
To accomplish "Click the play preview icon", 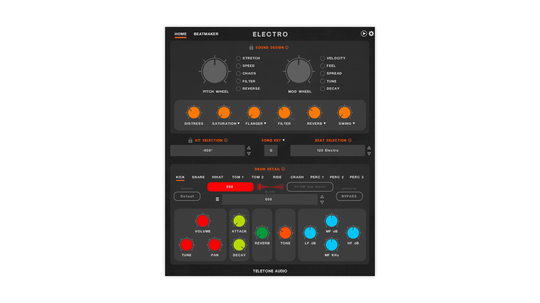I will pyautogui.click(x=364, y=34).
